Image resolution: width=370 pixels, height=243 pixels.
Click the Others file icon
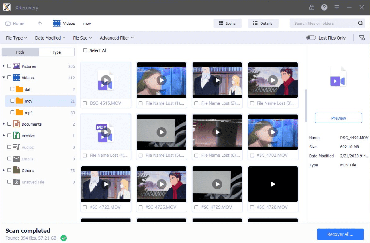click(17, 170)
